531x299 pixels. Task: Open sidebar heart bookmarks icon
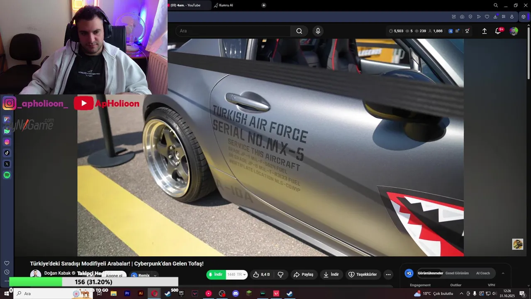pos(7,263)
